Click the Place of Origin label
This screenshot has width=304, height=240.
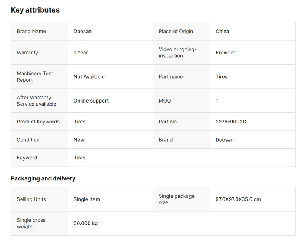click(176, 31)
